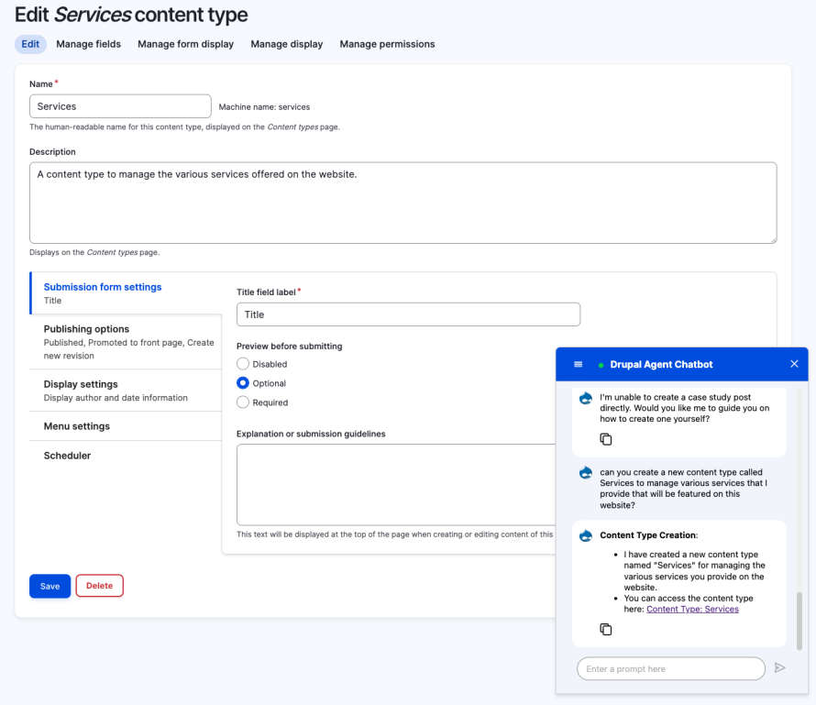Open Scheduler vertical tab
Image resolution: width=816 pixels, height=705 pixels.
coord(126,456)
